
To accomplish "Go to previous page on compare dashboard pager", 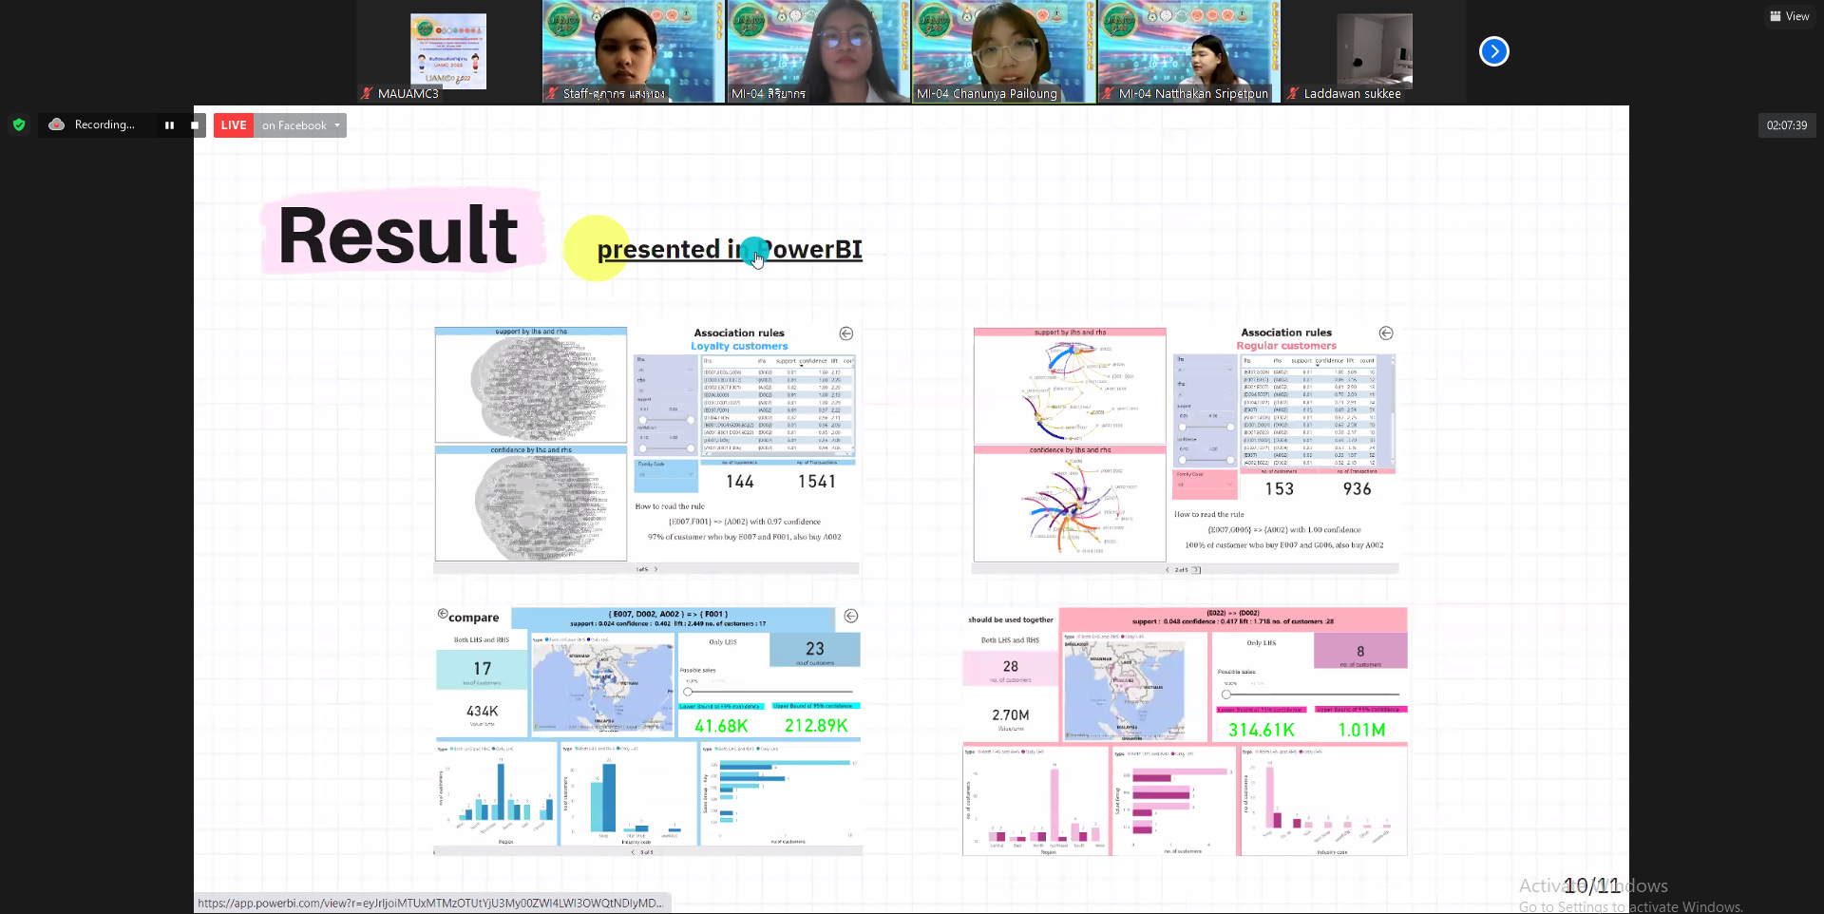I will tap(634, 852).
